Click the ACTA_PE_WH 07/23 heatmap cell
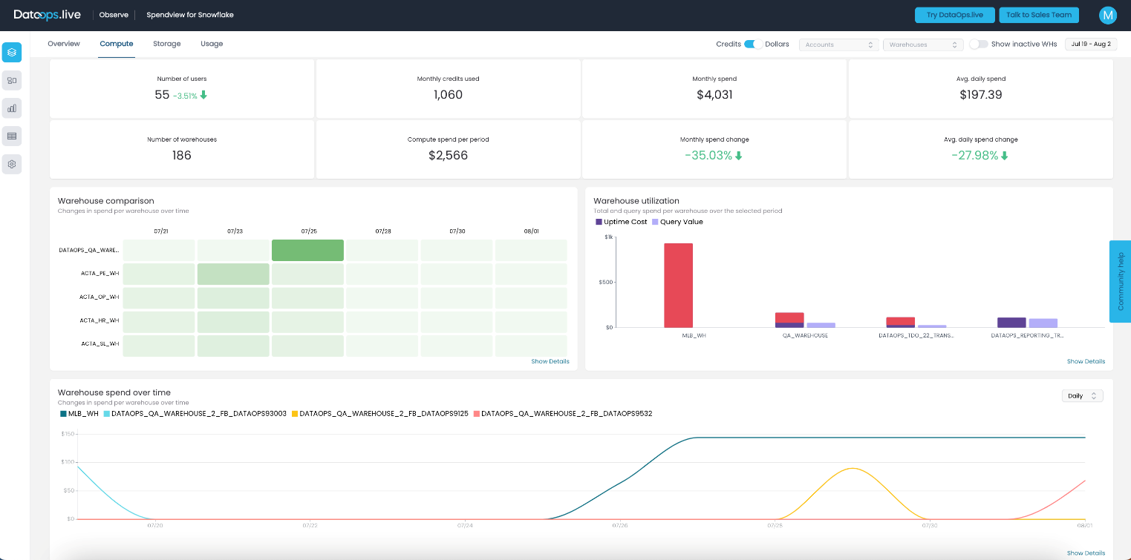Viewport: 1131px width, 560px height. click(233, 274)
